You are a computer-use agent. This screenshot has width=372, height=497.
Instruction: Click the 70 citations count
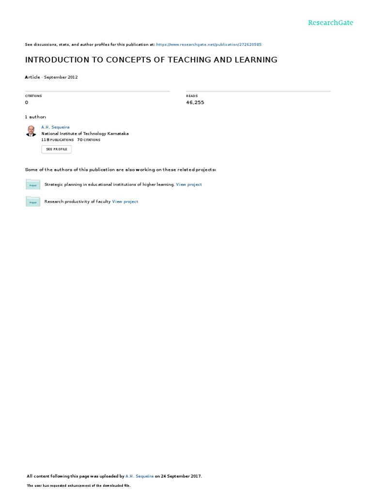pos(89,140)
